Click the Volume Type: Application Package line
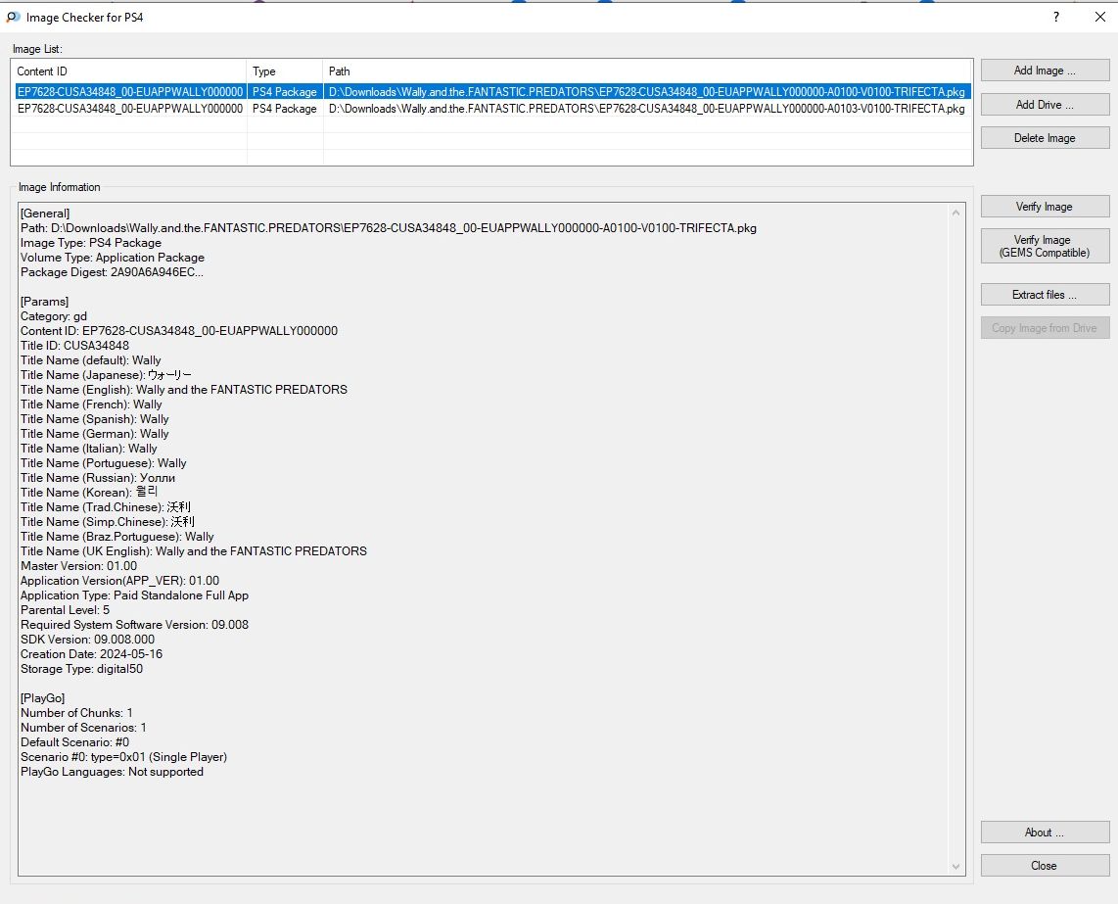Screen dimensions: 1118x904 [113, 258]
